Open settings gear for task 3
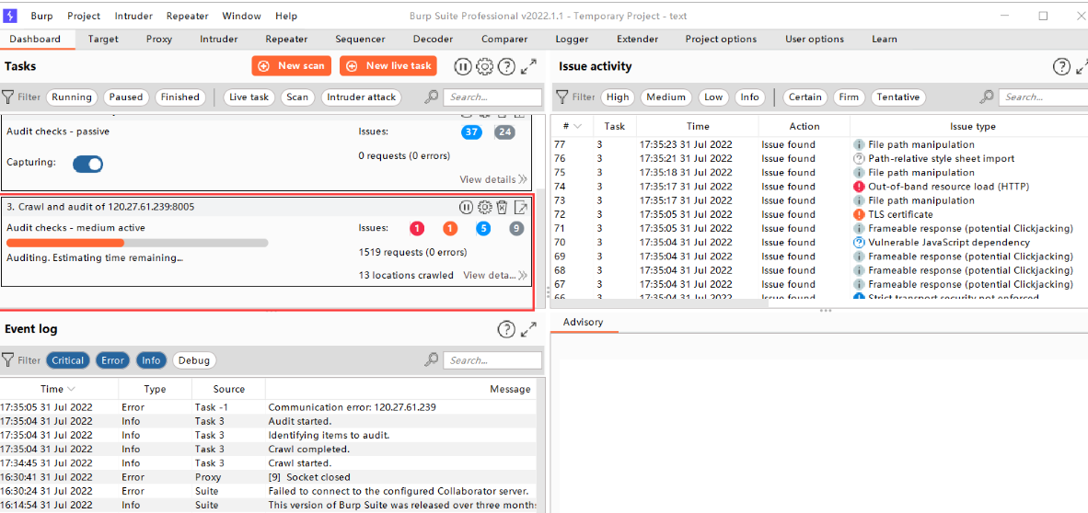 484,207
